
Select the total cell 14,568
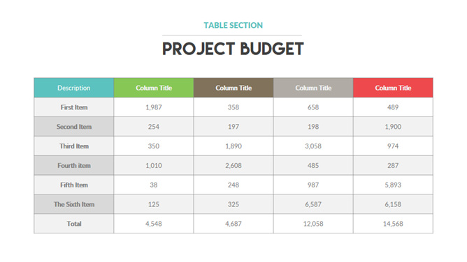click(x=393, y=224)
